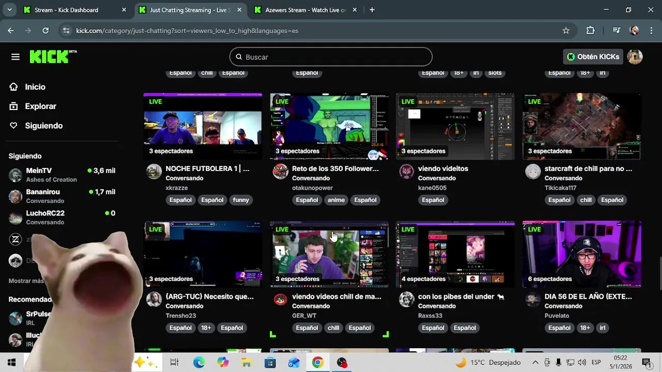Open the con los pibes del under thumbnail
The height and width of the screenshot is (372, 662).
coord(455,254)
